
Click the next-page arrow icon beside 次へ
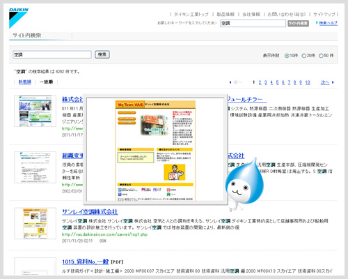(333, 82)
